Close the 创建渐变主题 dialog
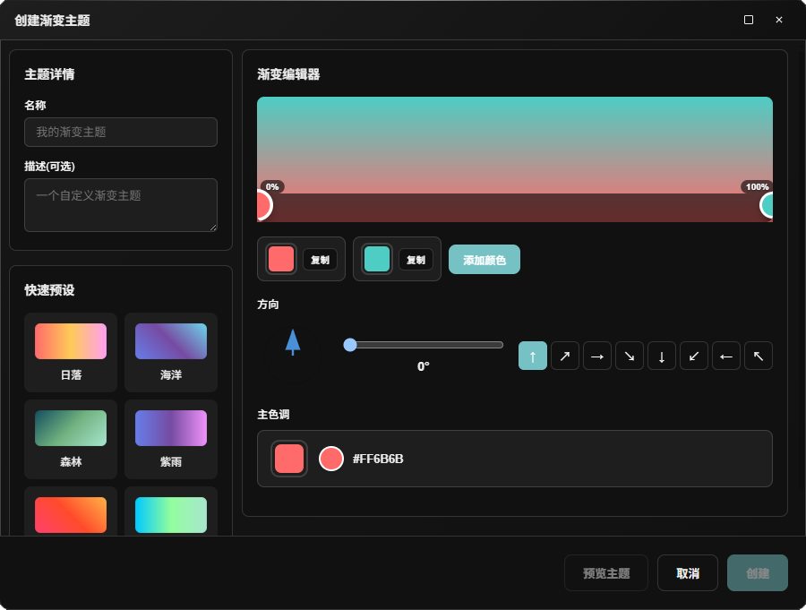806x610 pixels. pos(779,20)
